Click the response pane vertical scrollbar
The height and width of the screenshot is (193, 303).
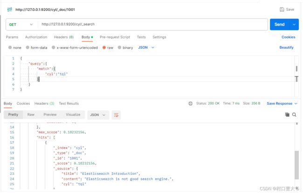click(x=296, y=165)
